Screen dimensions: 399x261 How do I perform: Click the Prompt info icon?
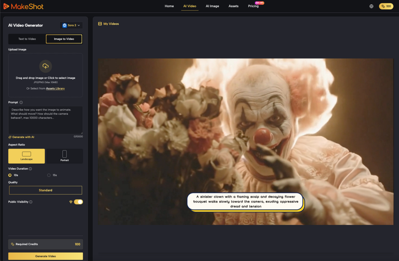click(x=21, y=102)
